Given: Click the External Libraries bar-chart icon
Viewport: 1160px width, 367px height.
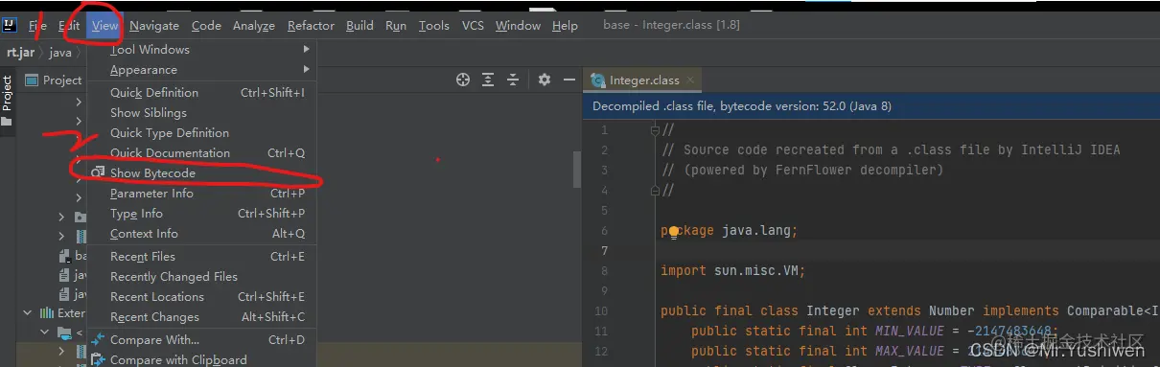Looking at the screenshot, I should (47, 313).
